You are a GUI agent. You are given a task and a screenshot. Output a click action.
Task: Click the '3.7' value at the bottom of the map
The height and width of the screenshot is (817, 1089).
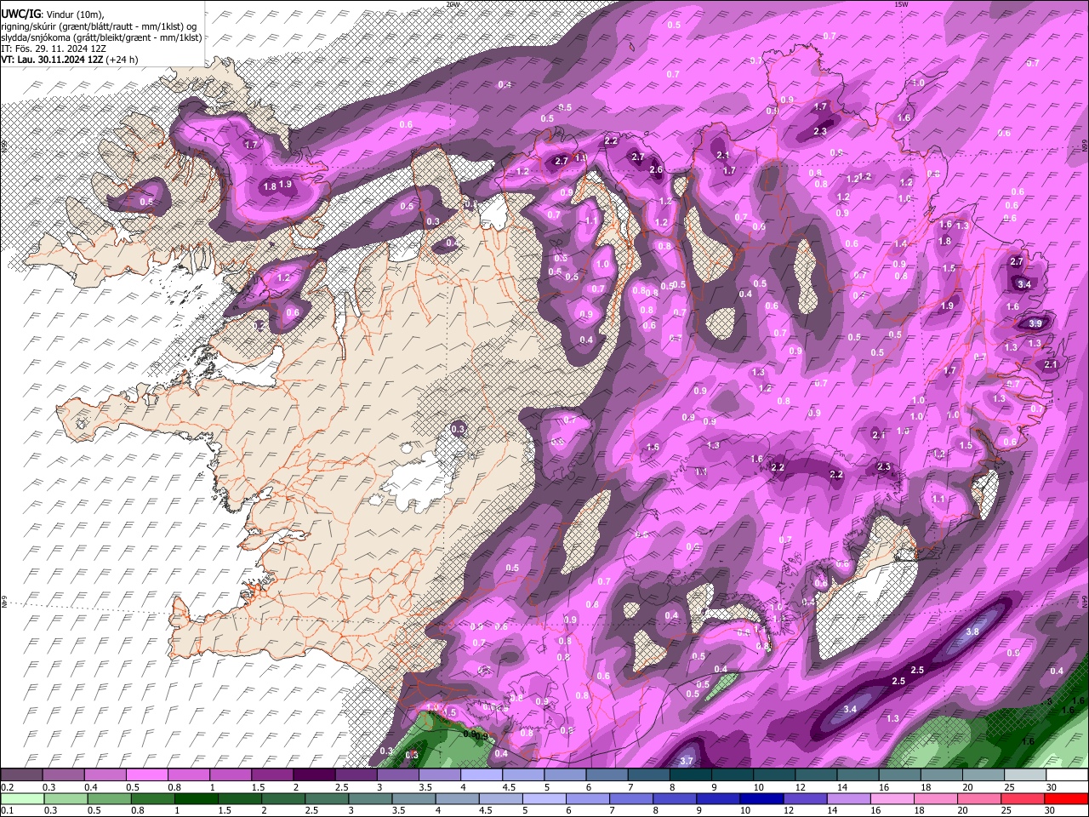(687, 761)
